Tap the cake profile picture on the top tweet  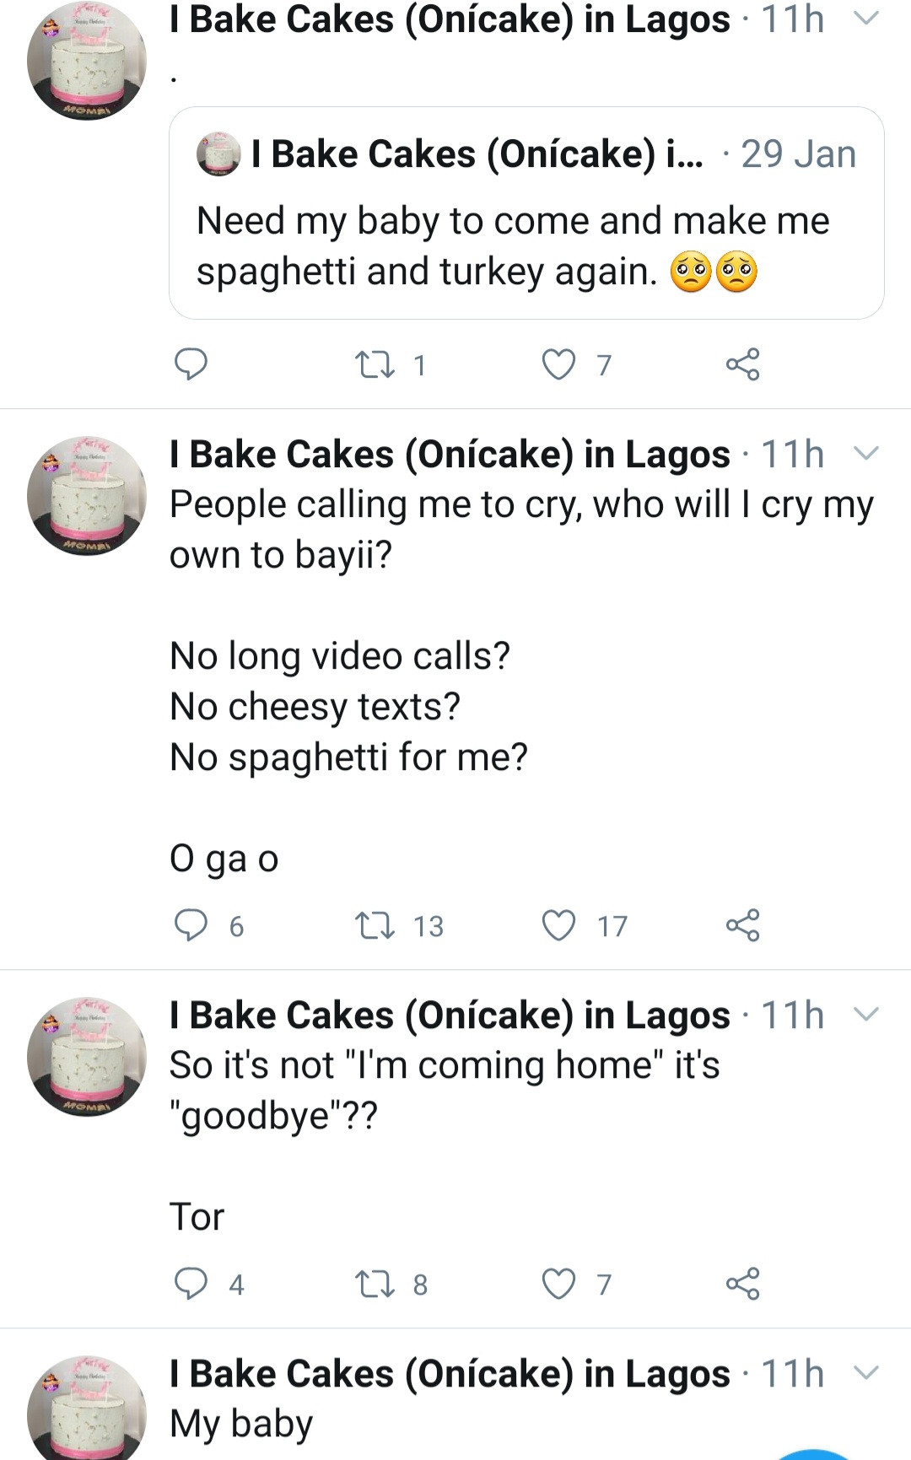(x=87, y=61)
